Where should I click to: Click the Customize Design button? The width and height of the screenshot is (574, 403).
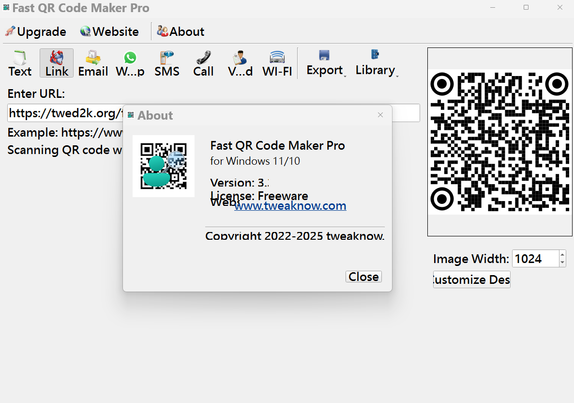471,279
